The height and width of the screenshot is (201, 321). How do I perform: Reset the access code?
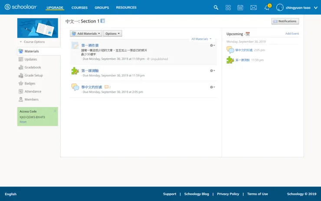coord(23,122)
